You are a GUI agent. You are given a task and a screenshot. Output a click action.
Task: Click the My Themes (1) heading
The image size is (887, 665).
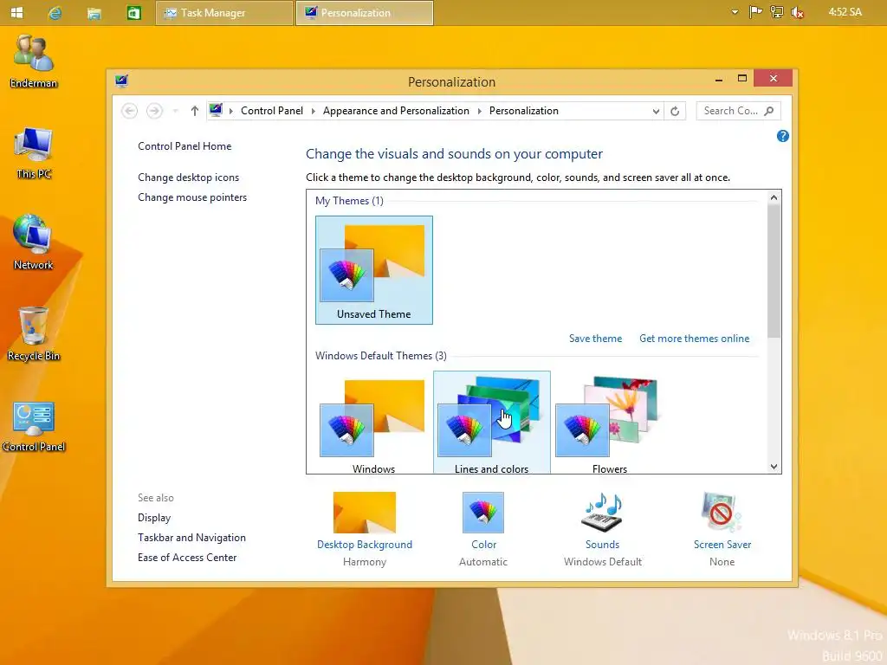349,201
